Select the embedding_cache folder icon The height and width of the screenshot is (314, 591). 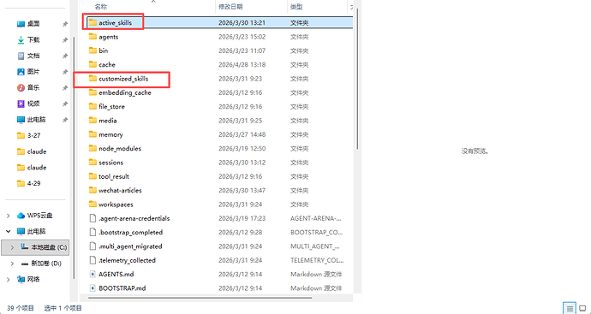[93, 92]
